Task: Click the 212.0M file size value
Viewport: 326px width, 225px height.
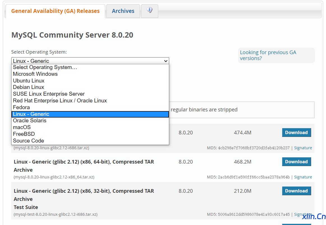Action: point(243,191)
